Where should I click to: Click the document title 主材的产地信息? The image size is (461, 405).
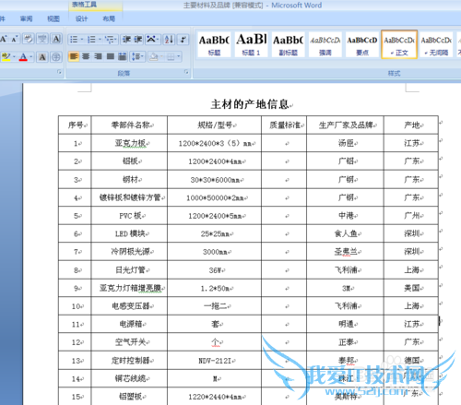point(250,104)
